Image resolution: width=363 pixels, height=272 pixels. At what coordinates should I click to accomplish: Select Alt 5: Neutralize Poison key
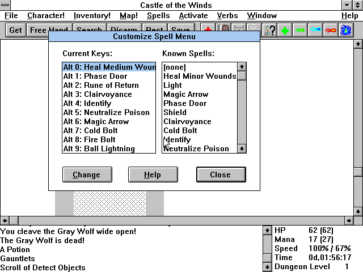109,112
